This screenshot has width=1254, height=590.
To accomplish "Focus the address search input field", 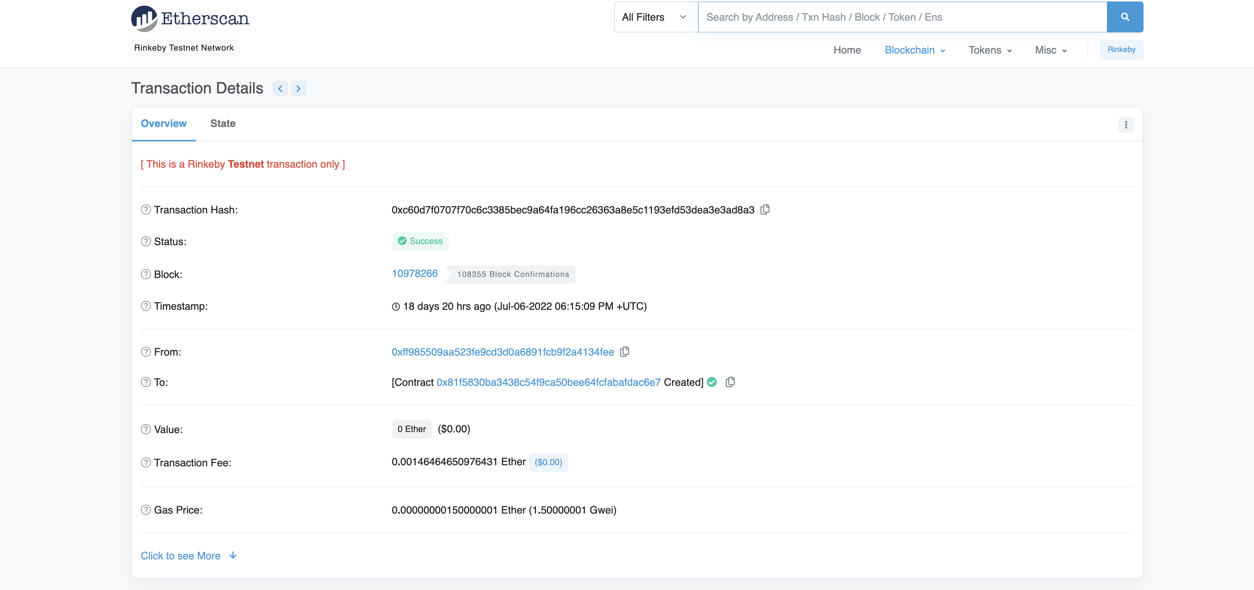I will [x=903, y=17].
